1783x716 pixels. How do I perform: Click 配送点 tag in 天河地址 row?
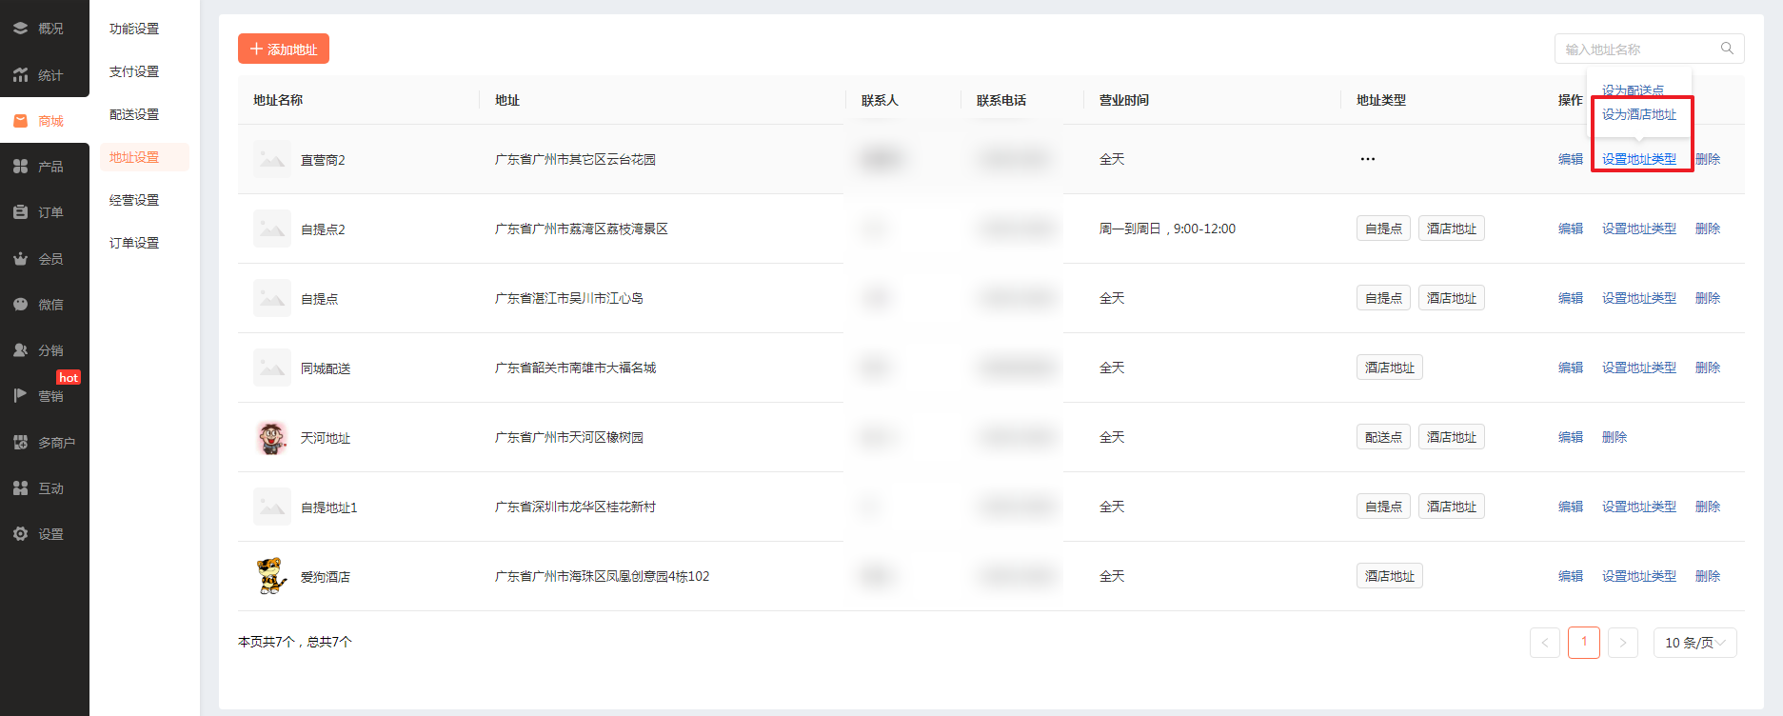[x=1383, y=437]
